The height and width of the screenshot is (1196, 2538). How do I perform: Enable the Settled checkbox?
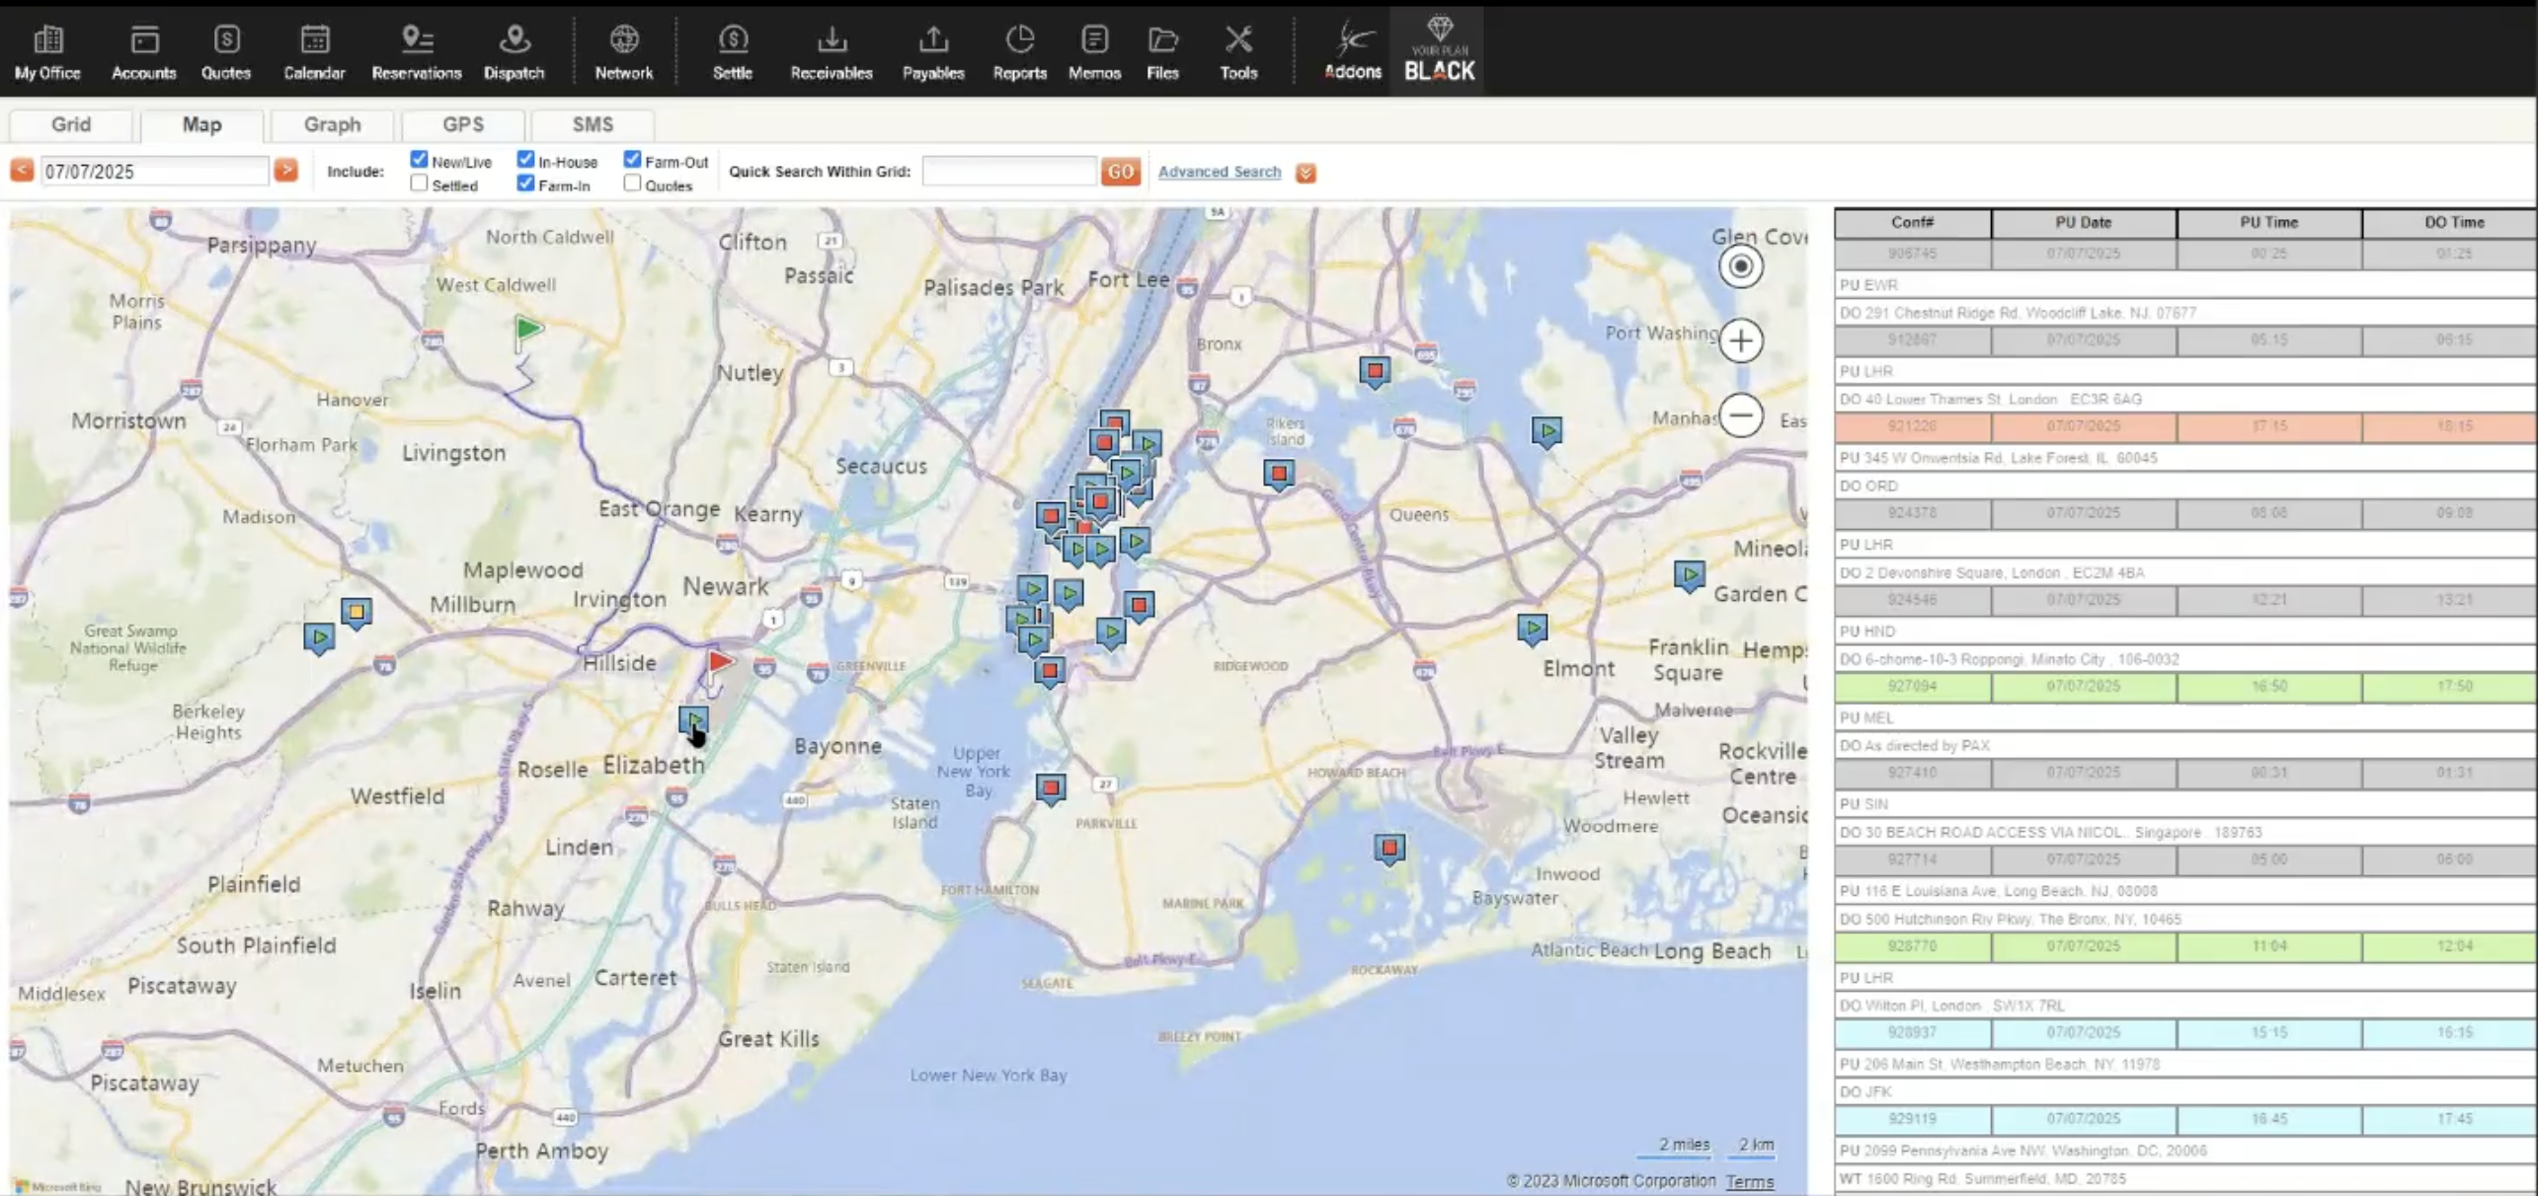coord(419,183)
